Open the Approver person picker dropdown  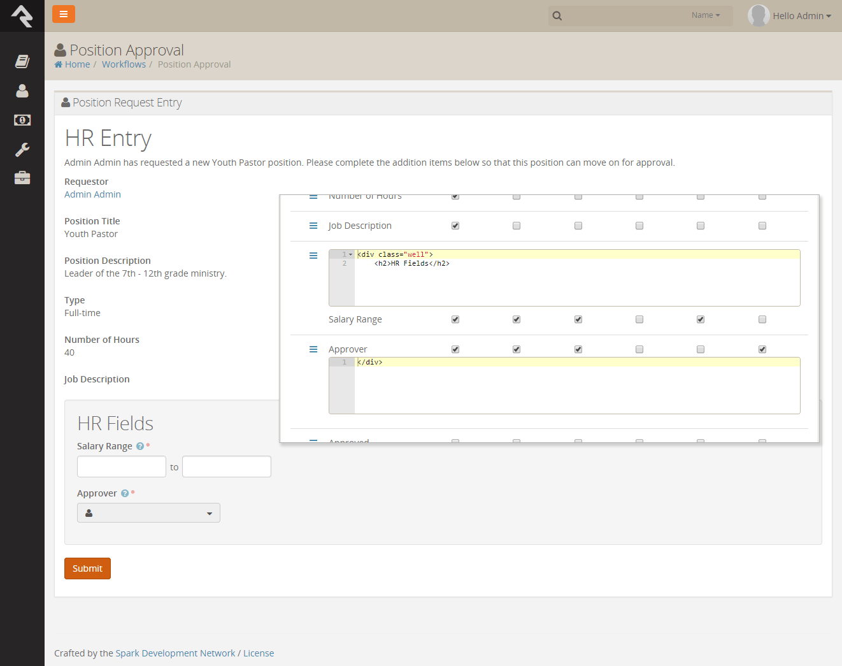click(148, 513)
